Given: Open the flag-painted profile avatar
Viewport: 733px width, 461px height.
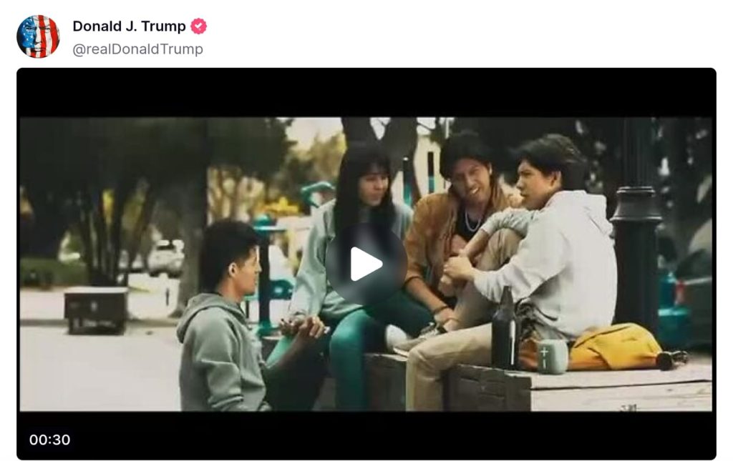Looking at the screenshot, I should [x=38, y=36].
